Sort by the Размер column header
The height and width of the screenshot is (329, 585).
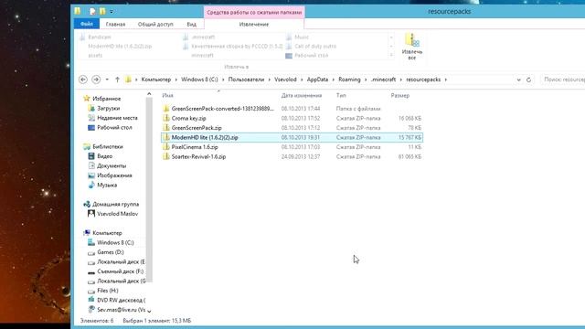400,95
